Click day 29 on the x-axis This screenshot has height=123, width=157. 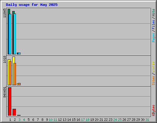pyautogui.click(x=138, y=120)
